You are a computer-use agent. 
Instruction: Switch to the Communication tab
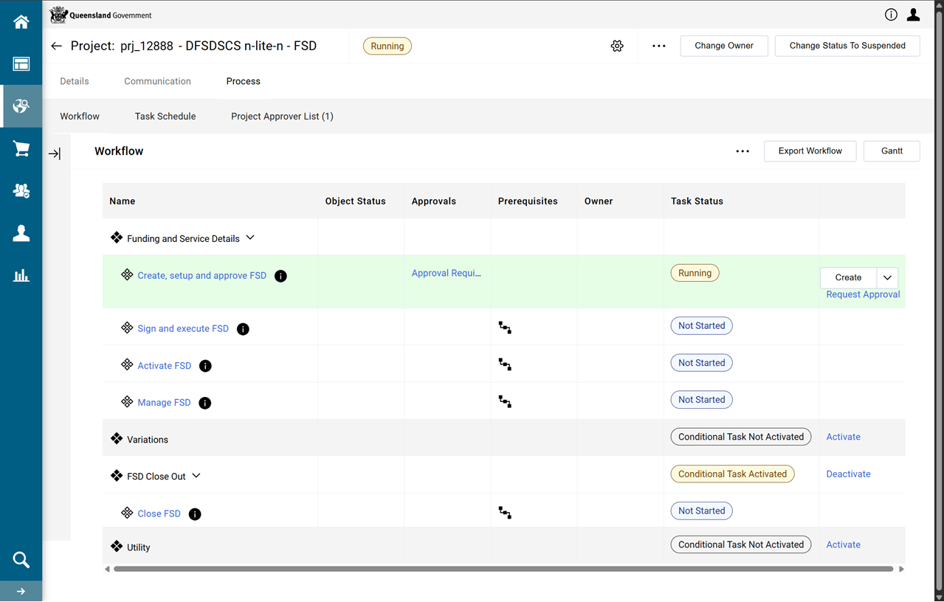tap(157, 81)
